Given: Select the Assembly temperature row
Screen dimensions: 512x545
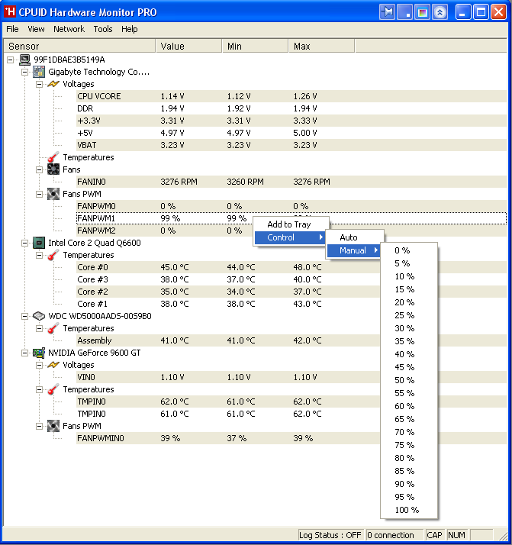Looking at the screenshot, I should (x=227, y=340).
